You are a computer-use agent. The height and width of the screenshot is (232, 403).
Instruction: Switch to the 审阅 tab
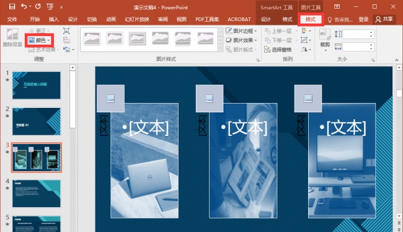point(162,19)
